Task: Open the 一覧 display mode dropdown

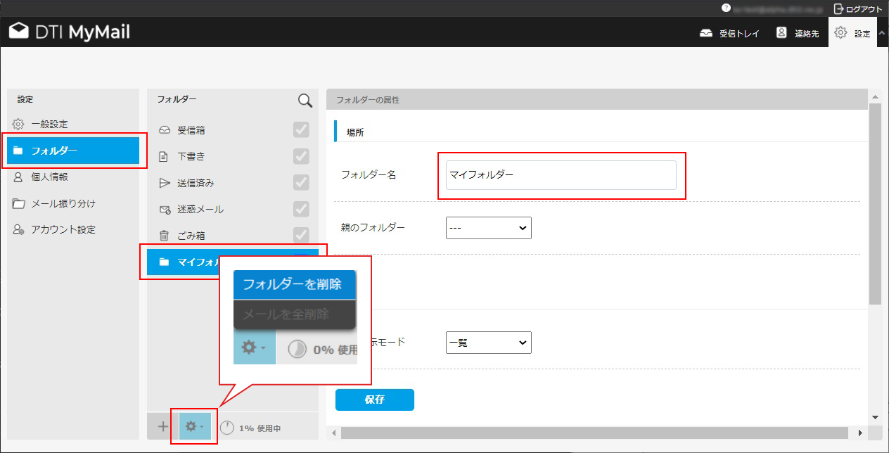Action: click(489, 343)
